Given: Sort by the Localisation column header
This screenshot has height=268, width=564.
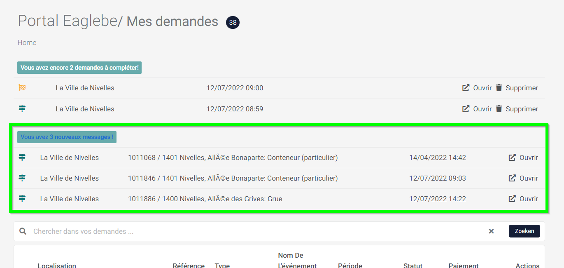Looking at the screenshot, I should tap(57, 266).
